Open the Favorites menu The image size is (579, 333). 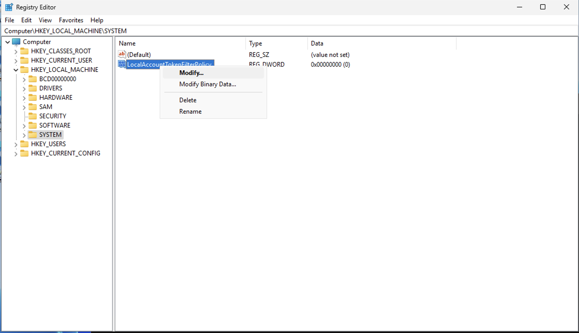[71, 20]
